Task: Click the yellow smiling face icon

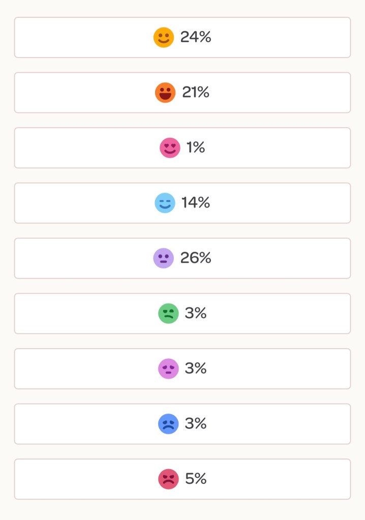Action: tap(164, 38)
